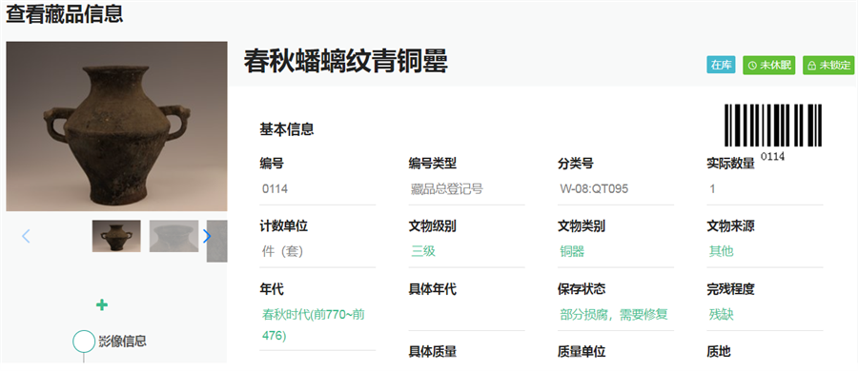Viewport: 858px width, 371px height.
Task: Open 文物级别 dropdown showing 三级
Action: coord(466,251)
